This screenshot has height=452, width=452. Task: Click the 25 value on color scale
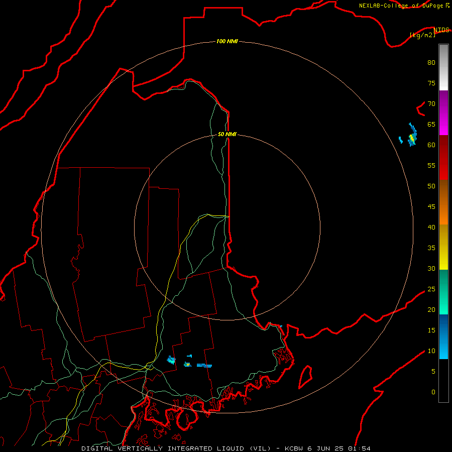coord(431,289)
